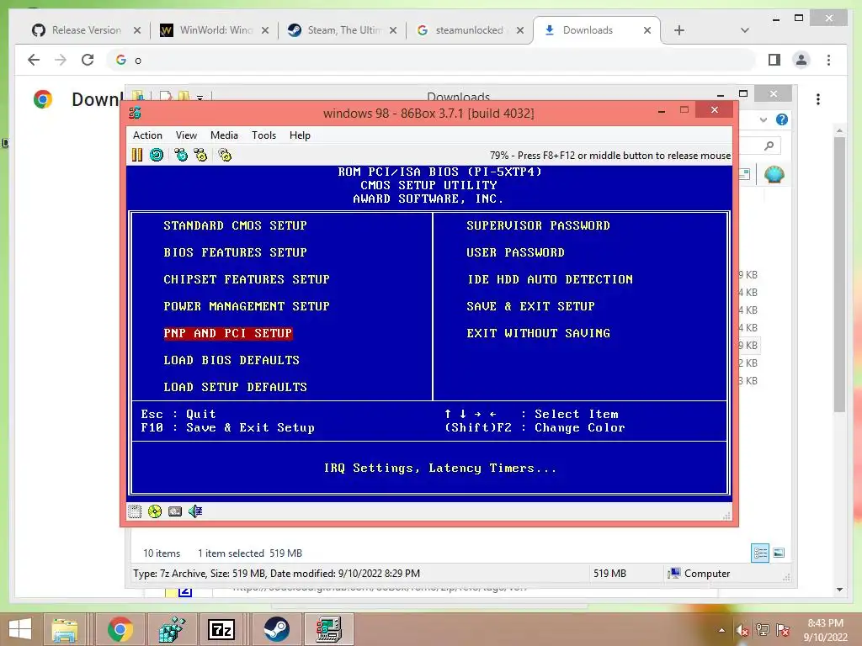Screen dimensions: 862x646
Task: Select POWER MANAGEMENT SETUP entry
Action: click(247, 306)
